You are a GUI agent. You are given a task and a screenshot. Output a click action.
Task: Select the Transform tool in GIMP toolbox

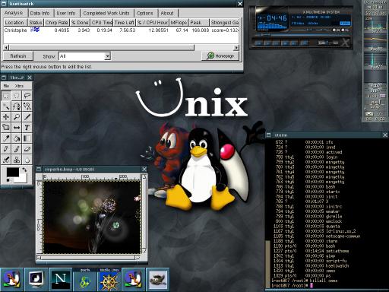click(x=6, y=128)
